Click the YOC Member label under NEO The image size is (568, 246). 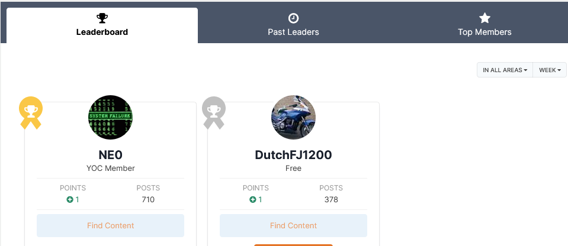110,169
